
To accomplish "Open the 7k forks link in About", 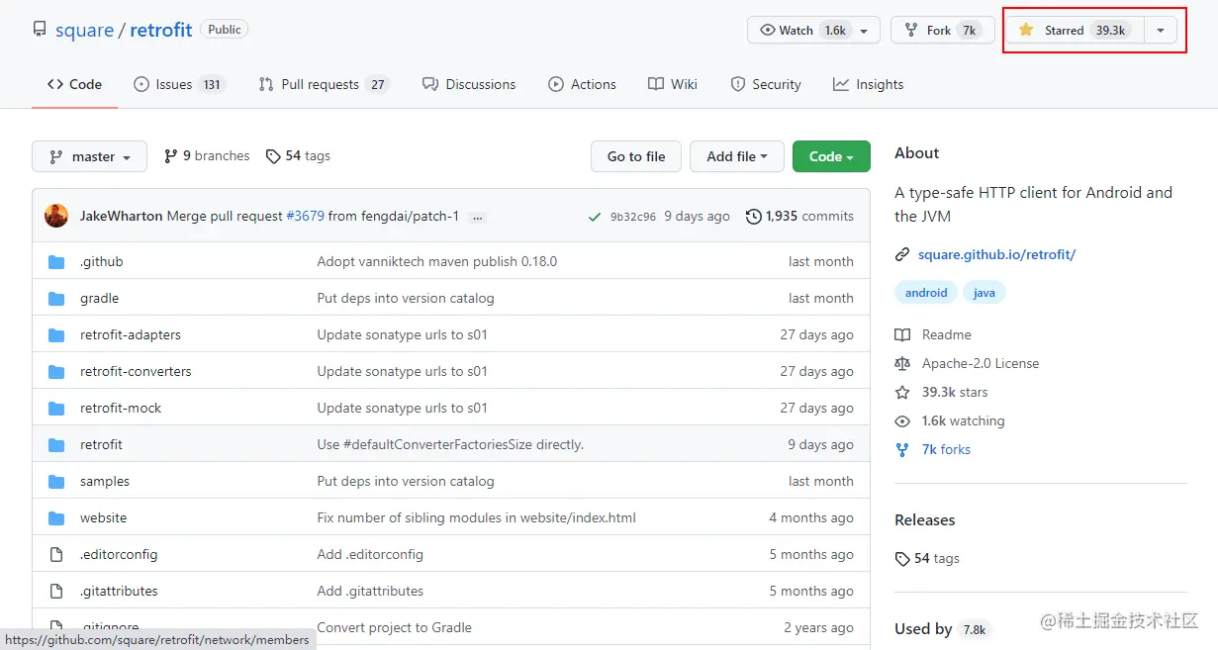I will (946, 449).
